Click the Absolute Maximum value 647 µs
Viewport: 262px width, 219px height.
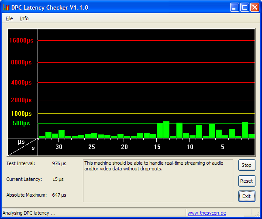59,195
